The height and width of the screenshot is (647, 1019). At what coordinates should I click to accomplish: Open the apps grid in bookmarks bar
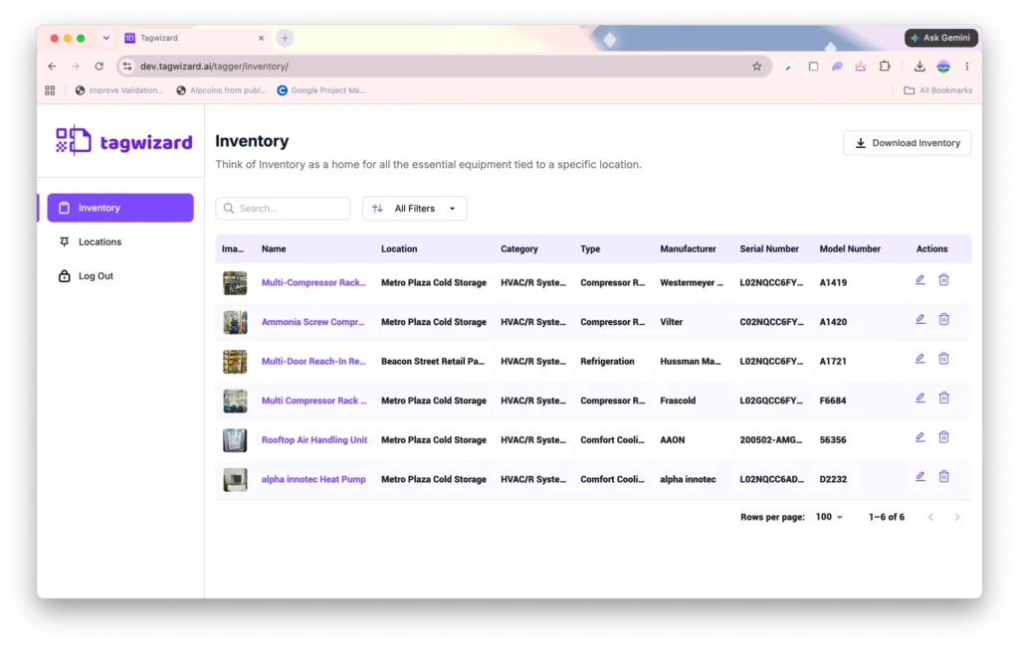[50, 90]
